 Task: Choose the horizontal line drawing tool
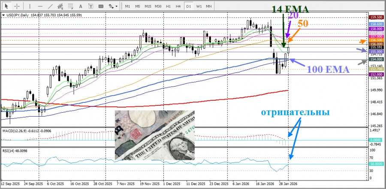click(x=40, y=6)
